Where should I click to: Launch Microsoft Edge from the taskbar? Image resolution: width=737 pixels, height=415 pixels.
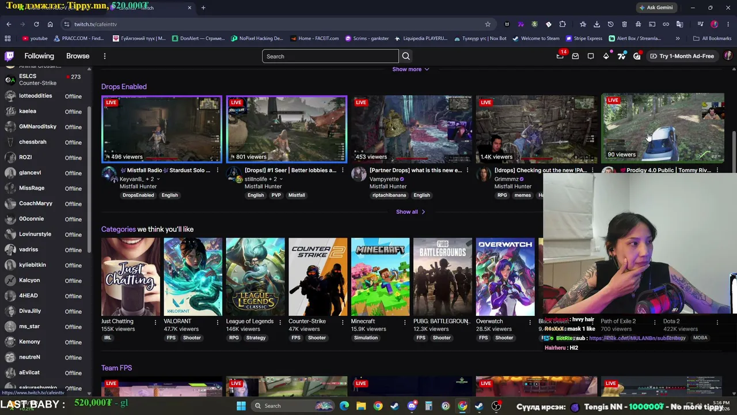point(344,406)
